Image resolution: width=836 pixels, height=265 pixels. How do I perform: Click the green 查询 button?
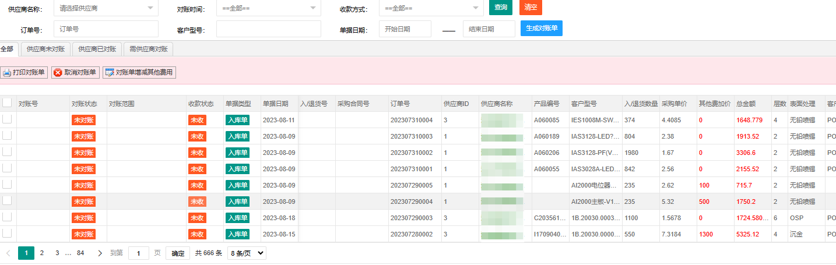(x=501, y=7)
